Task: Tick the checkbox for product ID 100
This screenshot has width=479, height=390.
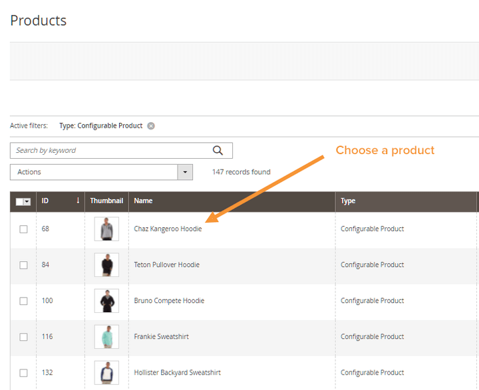Action: [x=23, y=301]
